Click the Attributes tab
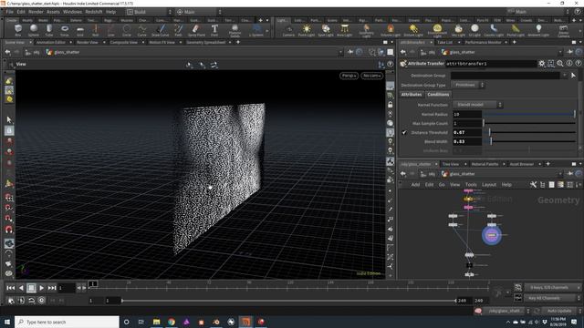584x328 pixels. (412, 95)
